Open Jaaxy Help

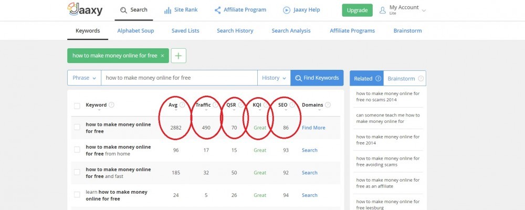coord(301,10)
